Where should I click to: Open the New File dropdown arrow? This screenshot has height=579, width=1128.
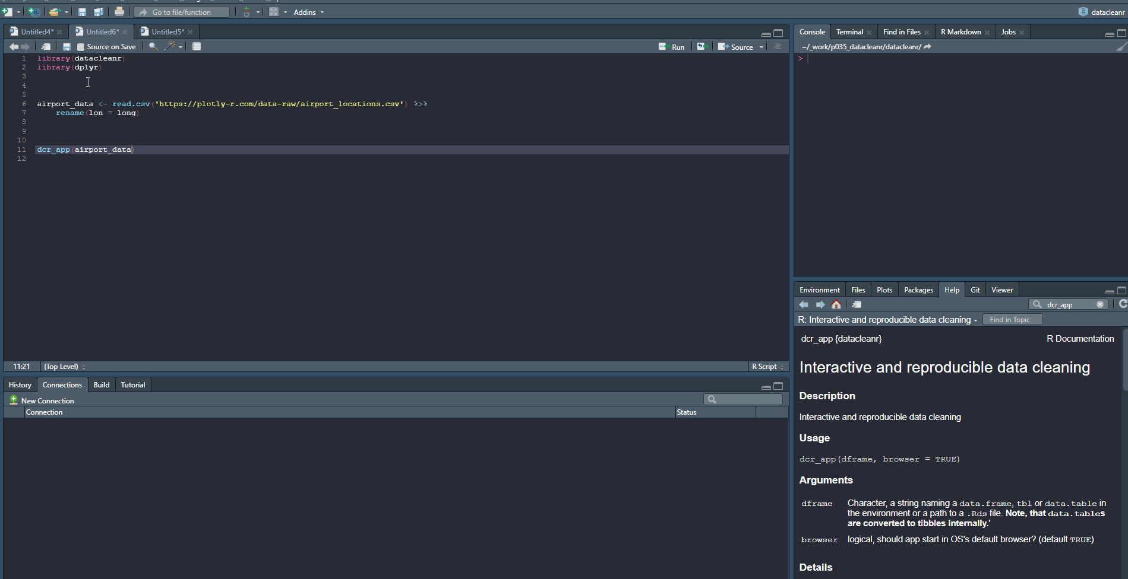coord(18,12)
